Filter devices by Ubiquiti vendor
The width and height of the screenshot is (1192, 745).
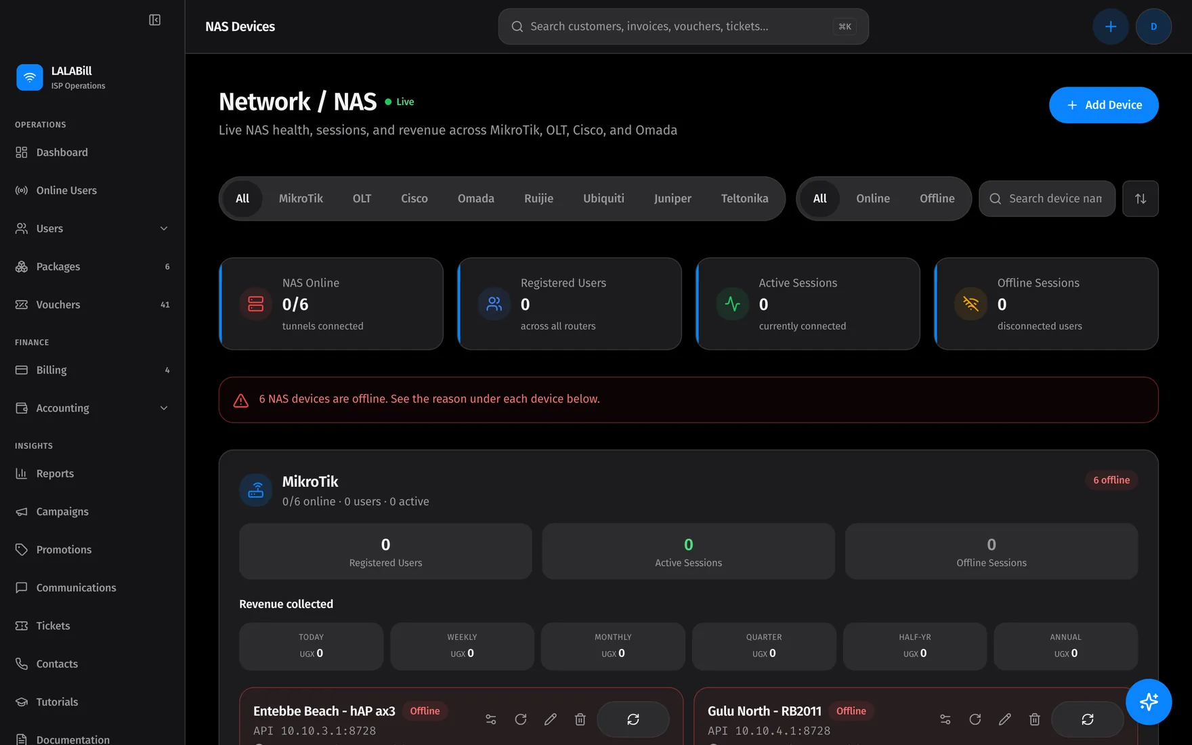coord(603,198)
